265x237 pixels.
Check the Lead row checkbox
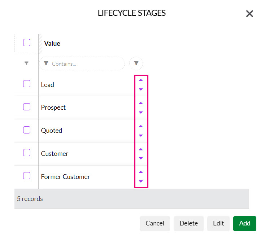(x=27, y=84)
